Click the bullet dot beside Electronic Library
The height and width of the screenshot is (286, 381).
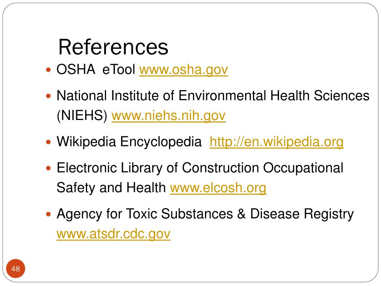[x=48, y=168]
